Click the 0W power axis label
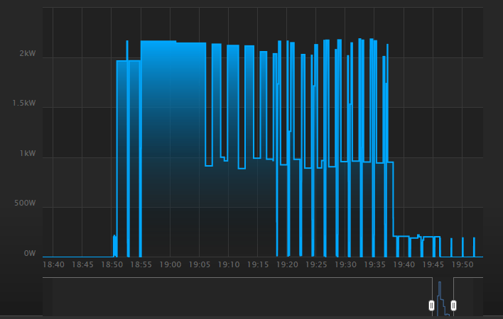503x319 pixels. 29,253
